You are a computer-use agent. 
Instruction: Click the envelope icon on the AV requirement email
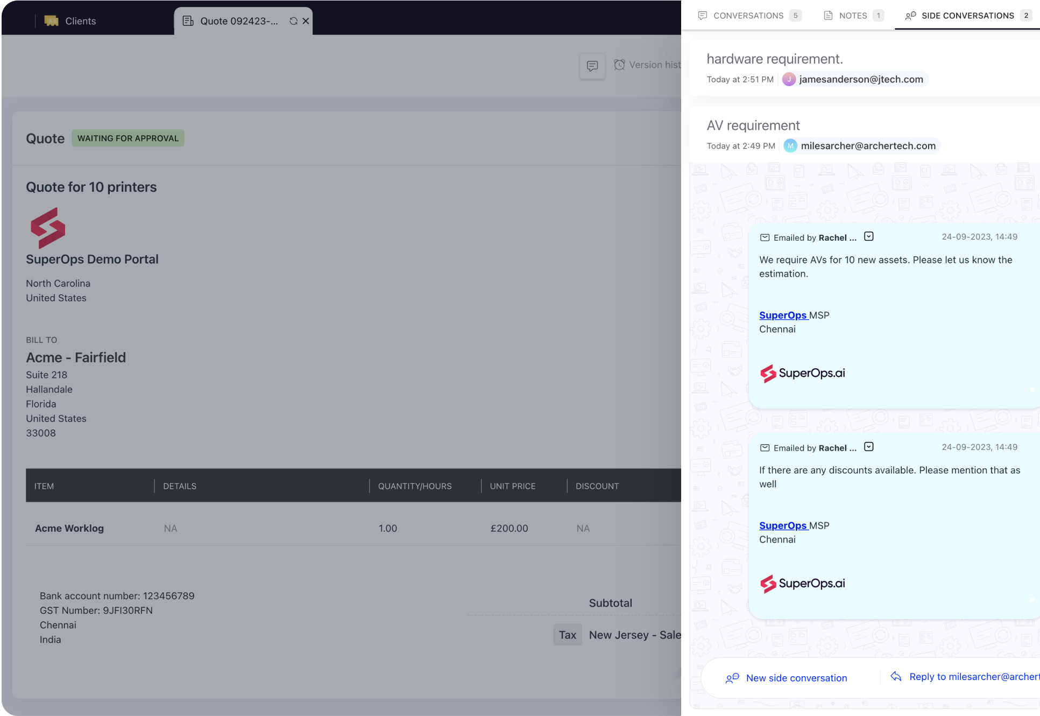point(765,237)
